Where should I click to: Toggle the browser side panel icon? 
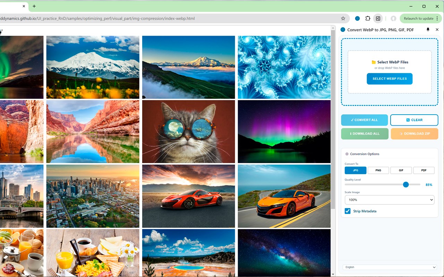tap(378, 18)
